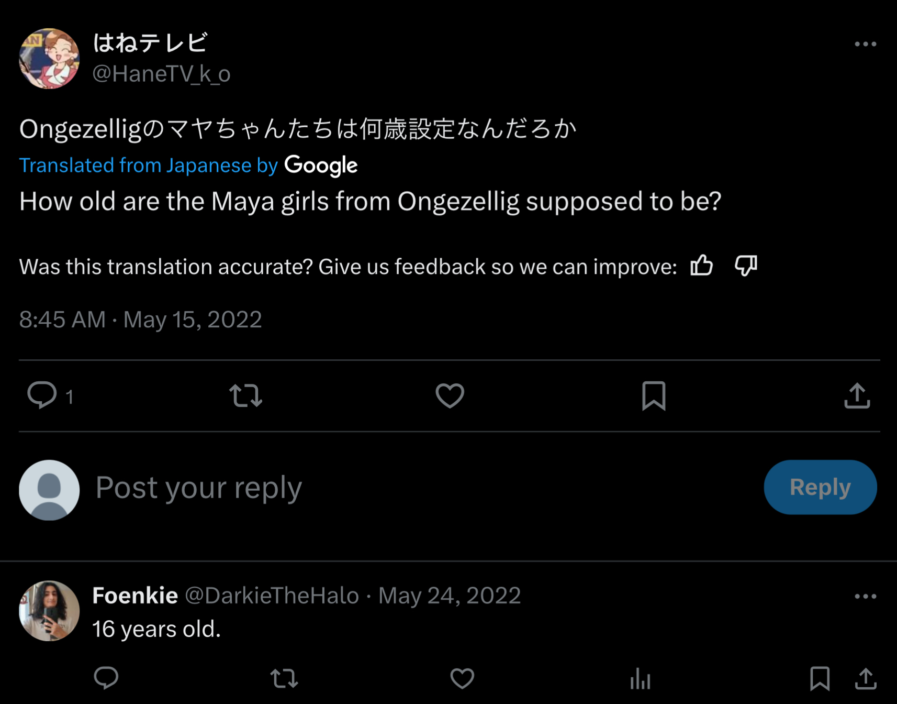Open replies on the main post

[x=42, y=395]
